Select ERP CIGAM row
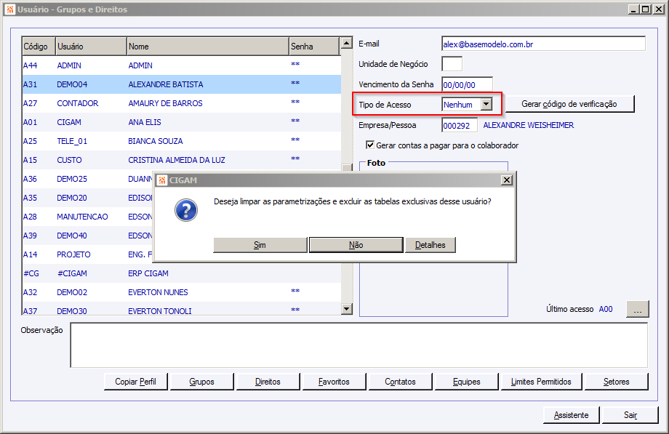 click(x=182, y=273)
